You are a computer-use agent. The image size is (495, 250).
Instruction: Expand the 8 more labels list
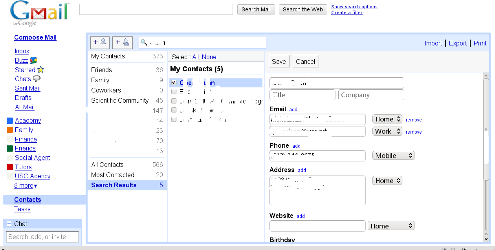click(x=25, y=185)
